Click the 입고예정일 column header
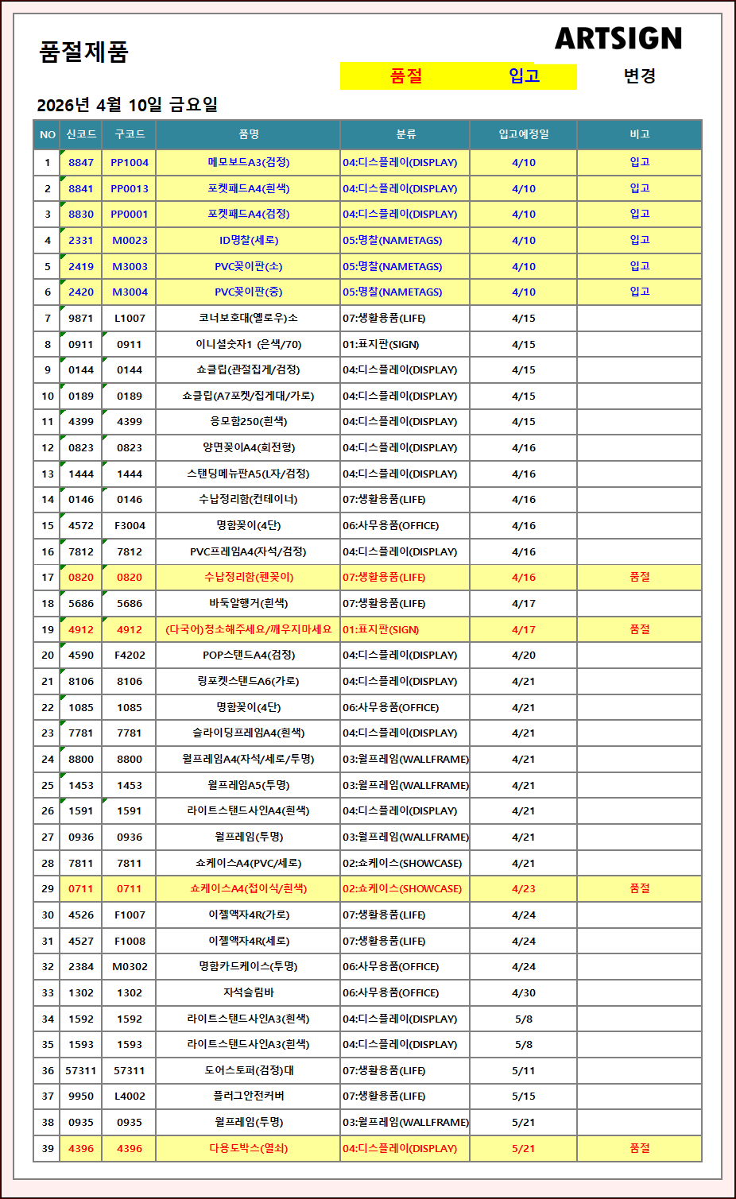The image size is (736, 1199). click(x=523, y=134)
